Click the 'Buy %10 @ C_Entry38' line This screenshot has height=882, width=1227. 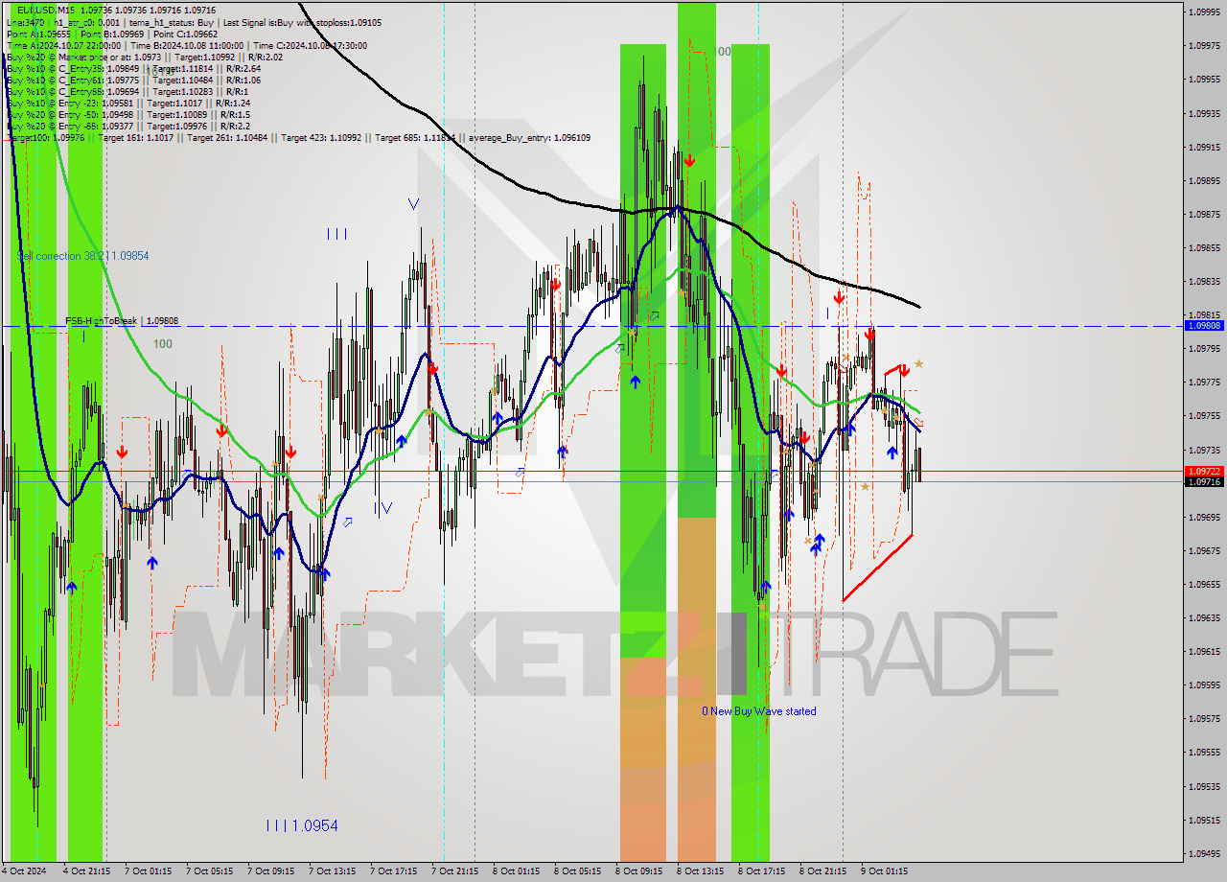click(x=132, y=68)
